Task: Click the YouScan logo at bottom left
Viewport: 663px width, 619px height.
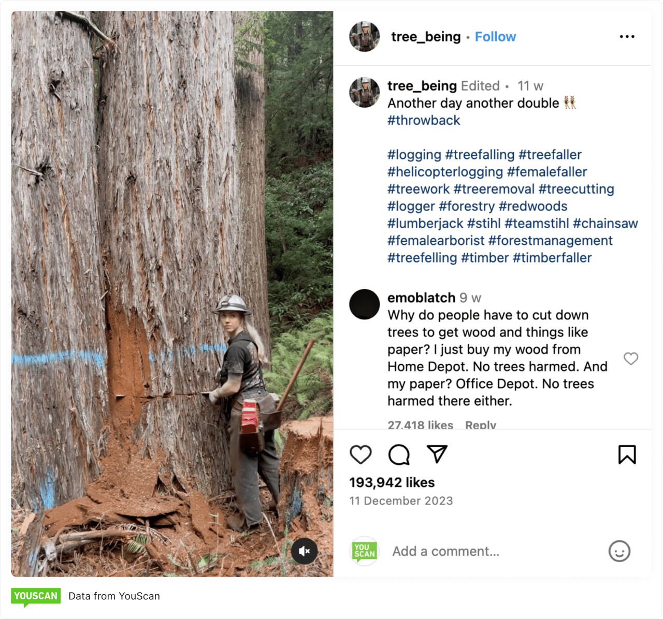Action: (36, 596)
